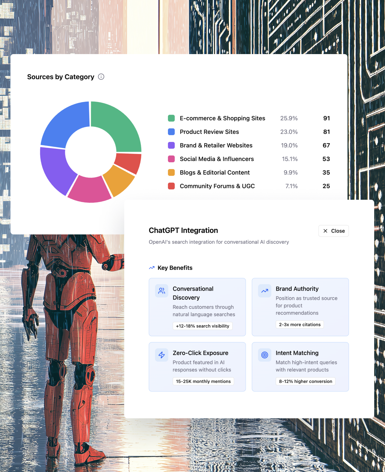Click the Zero-Click Exposure card title
Image resolution: width=385 pixels, height=472 pixels.
tap(200, 353)
